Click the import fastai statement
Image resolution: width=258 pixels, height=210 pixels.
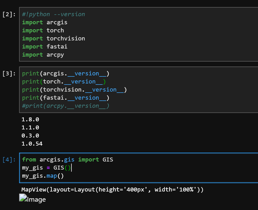(44, 46)
